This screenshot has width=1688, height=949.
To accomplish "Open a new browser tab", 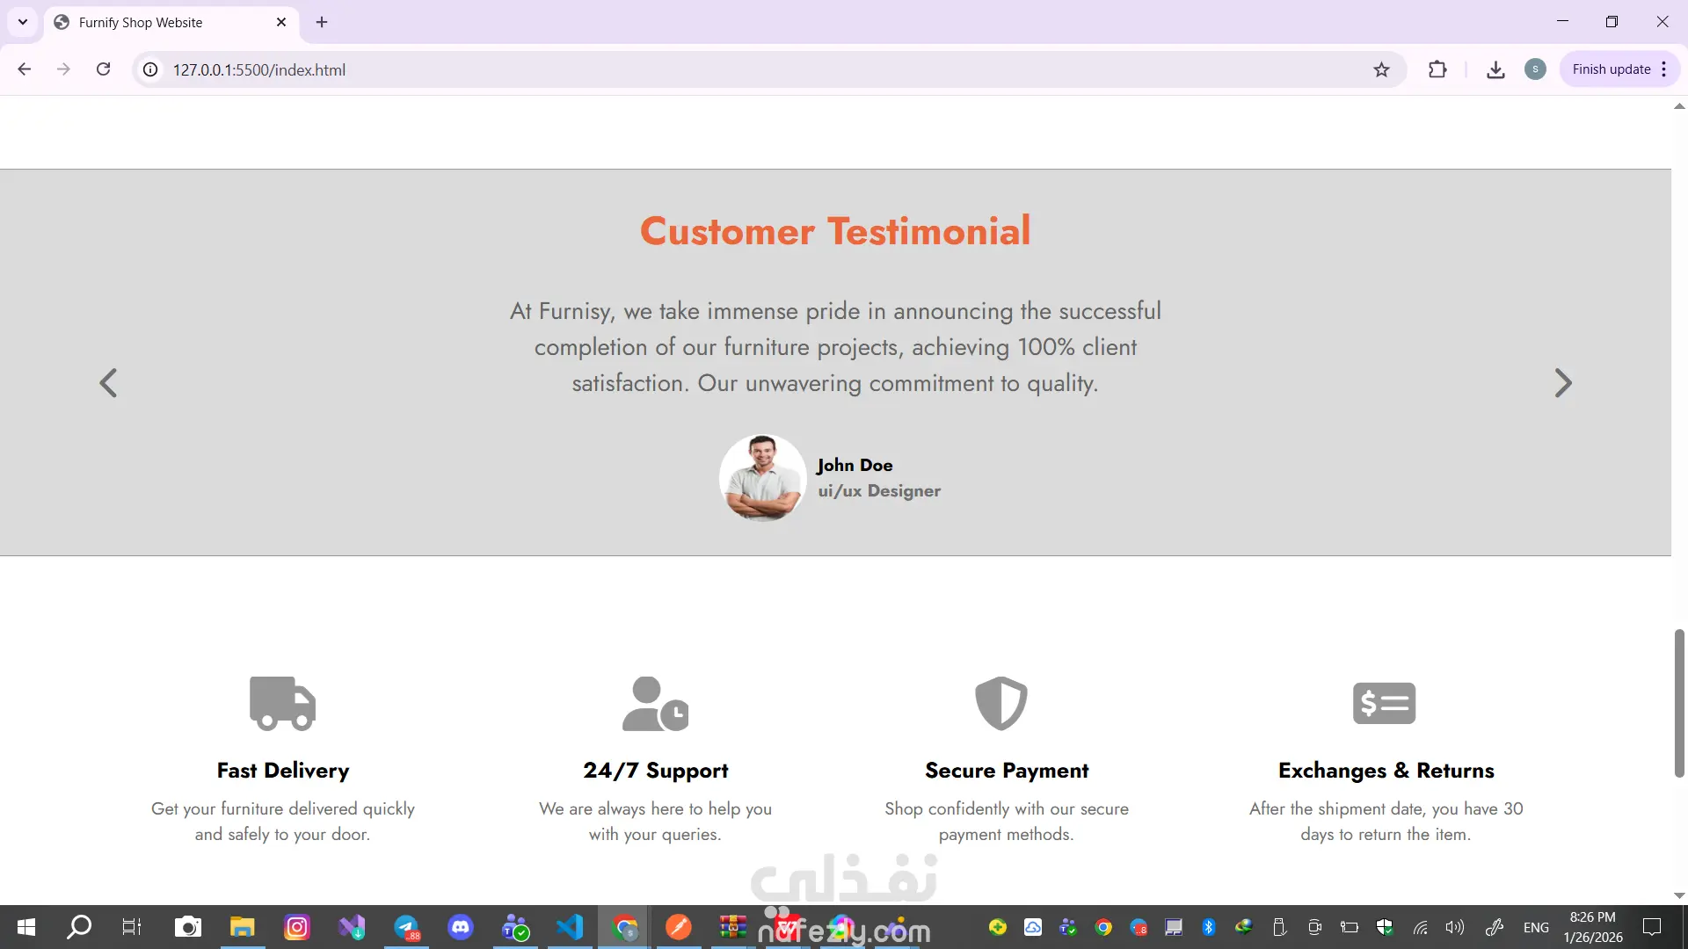I will coord(322,22).
